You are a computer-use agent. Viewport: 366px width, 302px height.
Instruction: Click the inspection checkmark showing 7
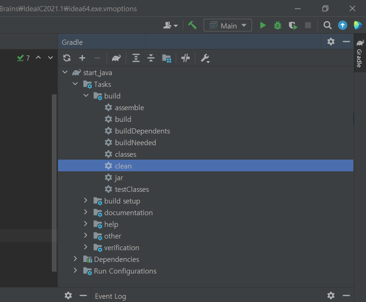coord(23,58)
